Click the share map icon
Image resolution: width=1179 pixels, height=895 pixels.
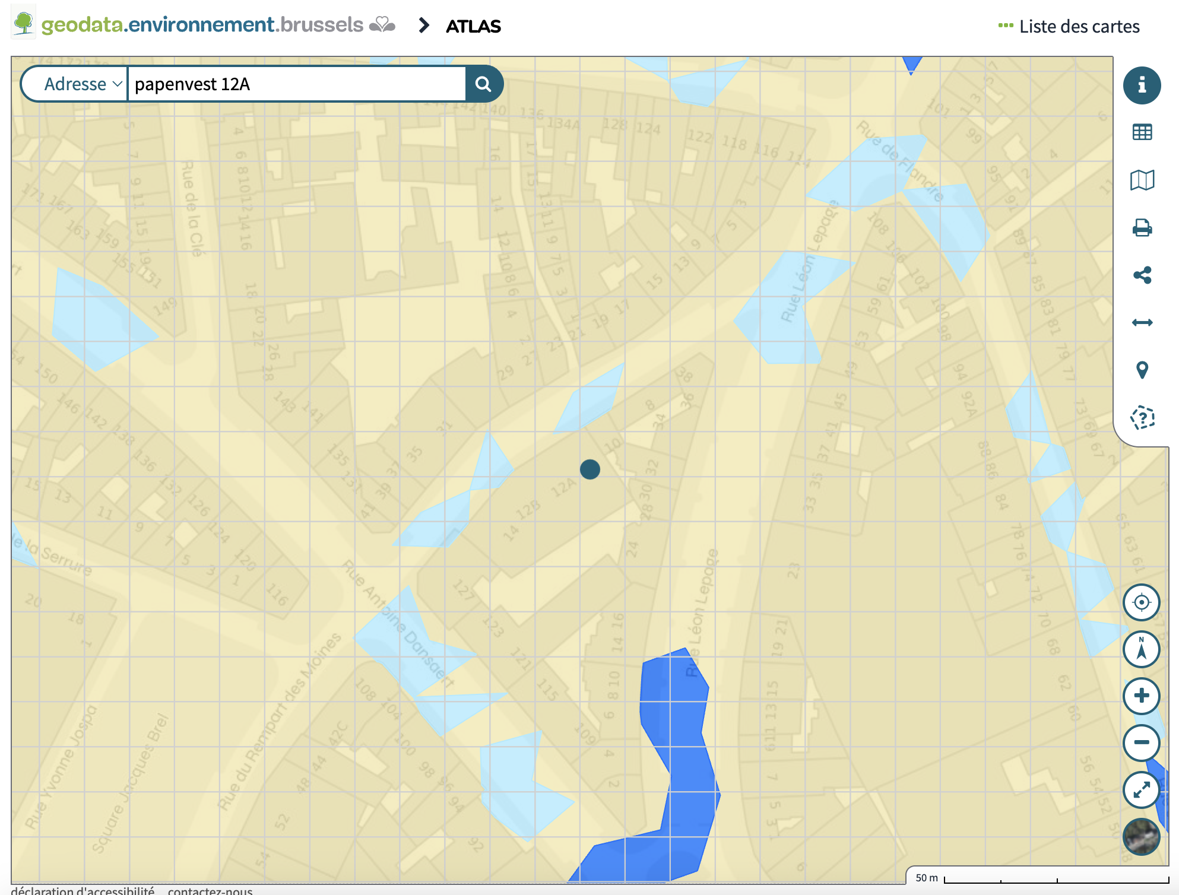1141,275
